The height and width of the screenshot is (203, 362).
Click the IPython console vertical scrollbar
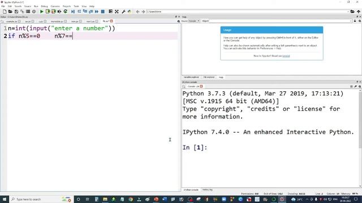[360, 120]
